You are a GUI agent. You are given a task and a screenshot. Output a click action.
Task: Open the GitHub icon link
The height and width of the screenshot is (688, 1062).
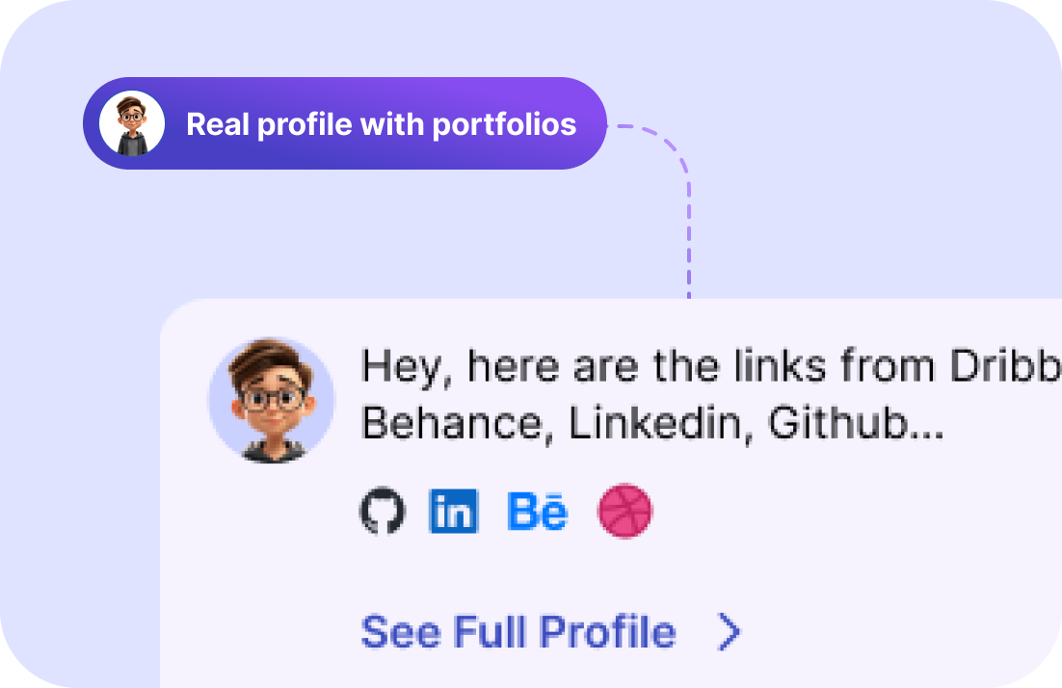(x=383, y=511)
